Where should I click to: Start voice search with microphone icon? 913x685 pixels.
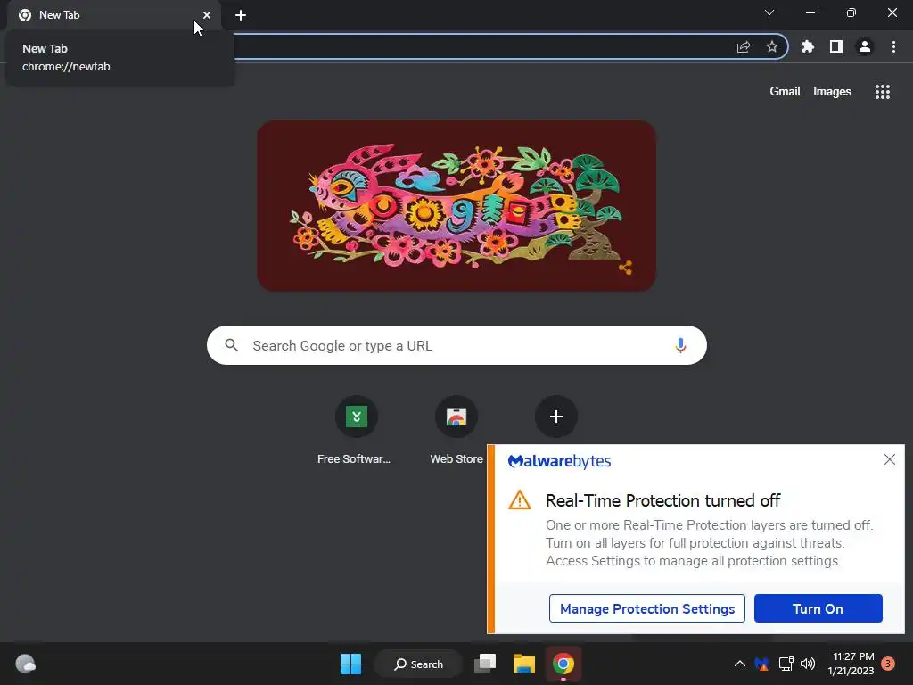pyautogui.click(x=680, y=345)
